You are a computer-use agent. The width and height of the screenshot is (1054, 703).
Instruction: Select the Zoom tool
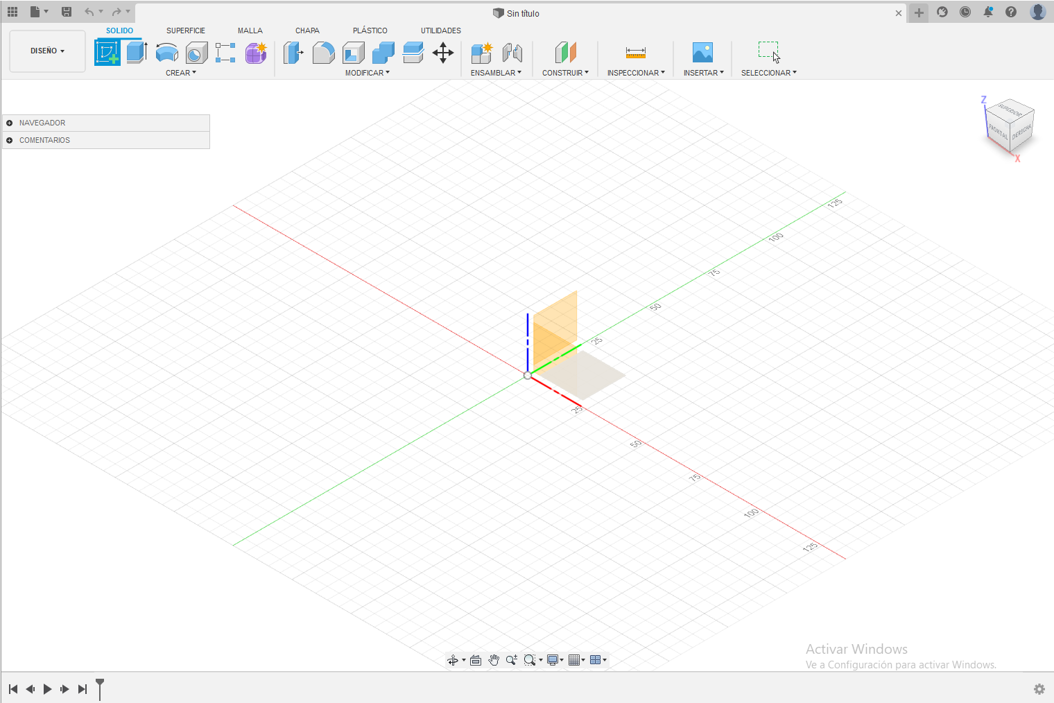(x=512, y=660)
